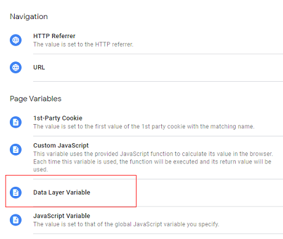
Task: Click the Navigation section heading
Action: click(x=29, y=17)
